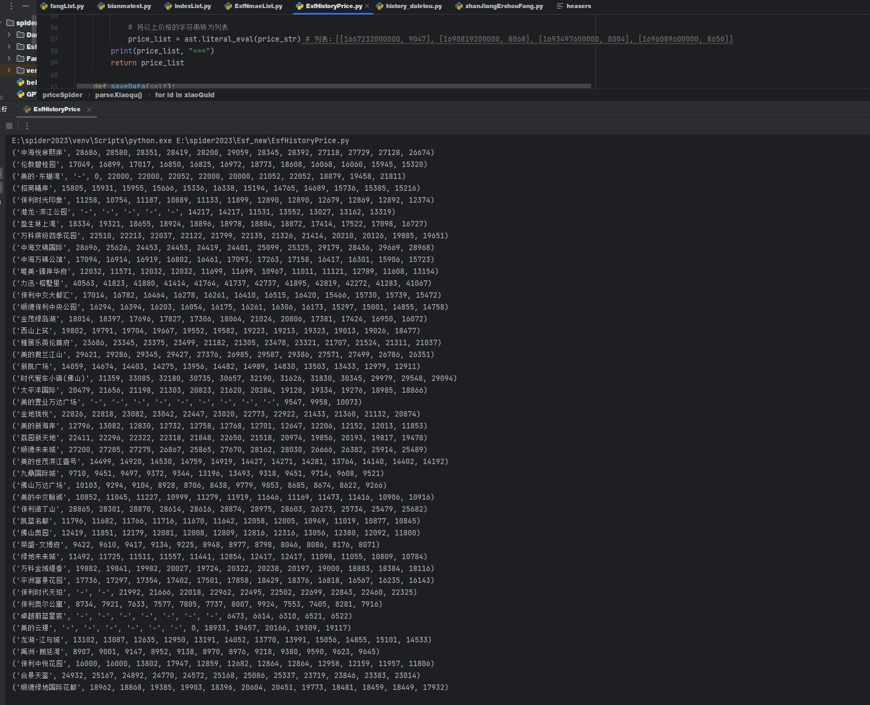Click the python.exe command line in the console
870x705 pixels.
point(181,141)
